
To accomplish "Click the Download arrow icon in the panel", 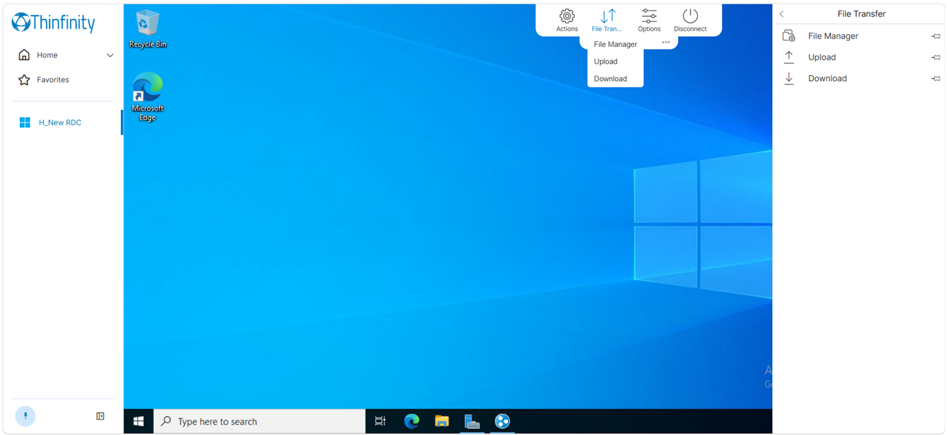I will 789,78.
